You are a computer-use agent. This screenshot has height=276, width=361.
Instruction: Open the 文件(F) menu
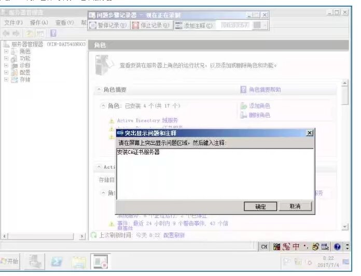pyautogui.click(x=13, y=22)
